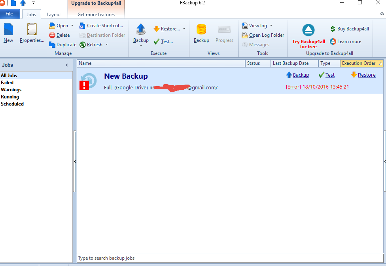Expand the Refresh dropdown arrow

[x=107, y=45]
